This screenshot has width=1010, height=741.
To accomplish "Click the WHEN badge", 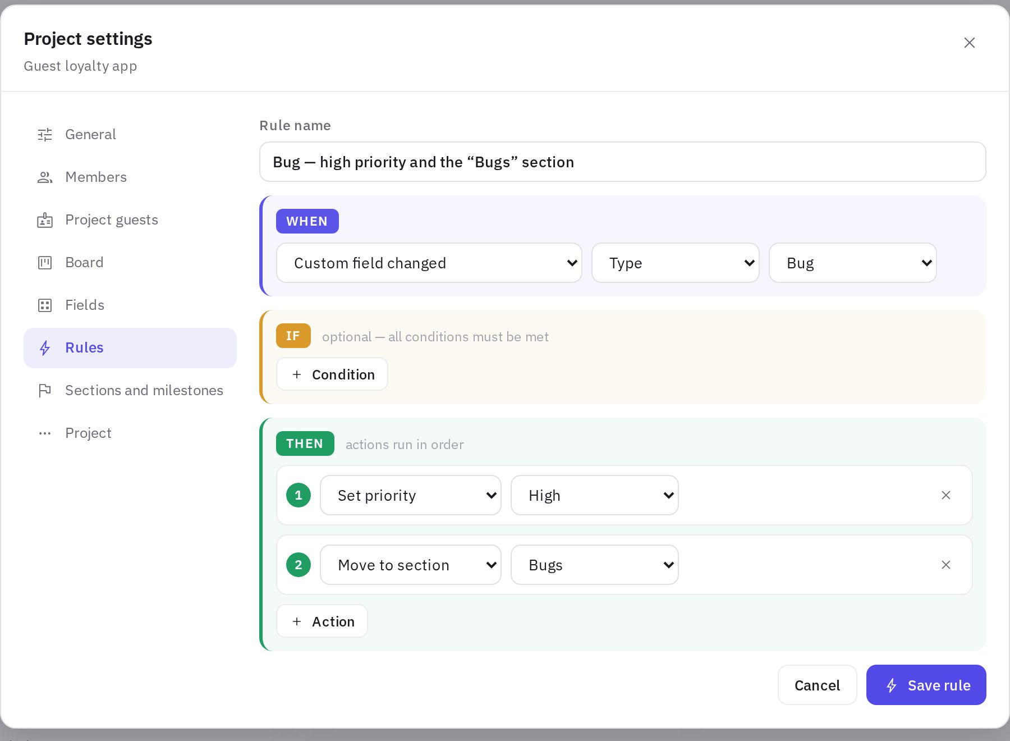I will 307,221.
